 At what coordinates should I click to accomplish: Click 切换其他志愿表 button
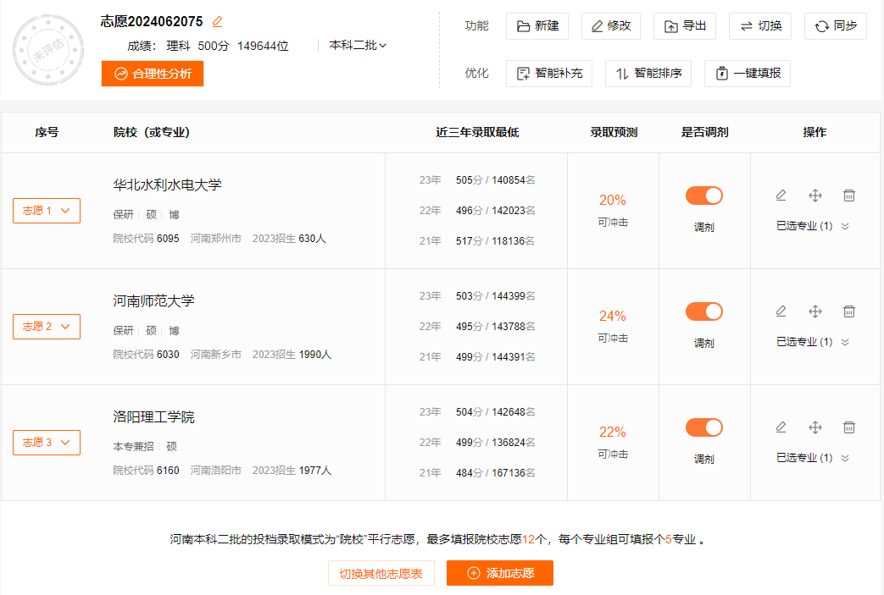tap(381, 574)
